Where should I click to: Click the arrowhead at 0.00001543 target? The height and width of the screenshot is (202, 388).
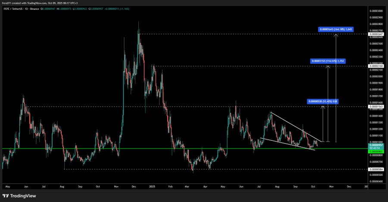click(323, 107)
